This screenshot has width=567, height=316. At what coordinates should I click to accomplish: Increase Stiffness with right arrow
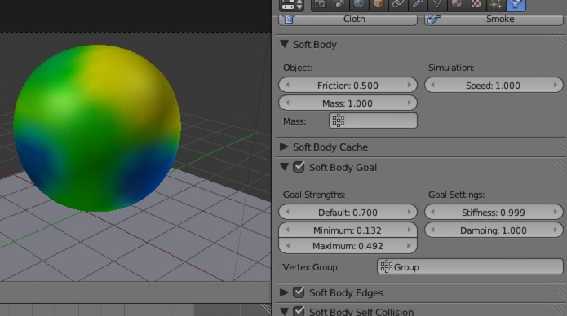click(555, 213)
